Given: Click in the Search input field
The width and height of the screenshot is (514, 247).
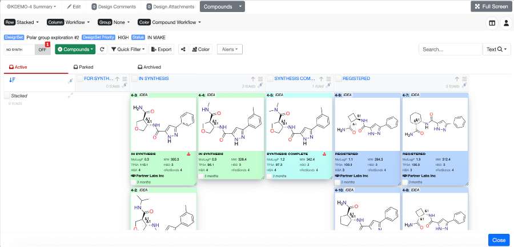Looking at the screenshot, I should tap(451, 49).
